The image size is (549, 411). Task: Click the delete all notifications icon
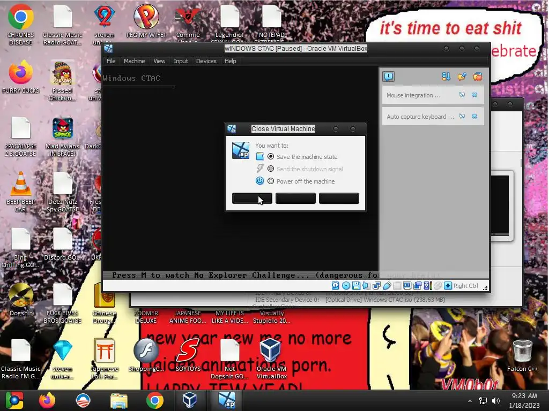(478, 77)
